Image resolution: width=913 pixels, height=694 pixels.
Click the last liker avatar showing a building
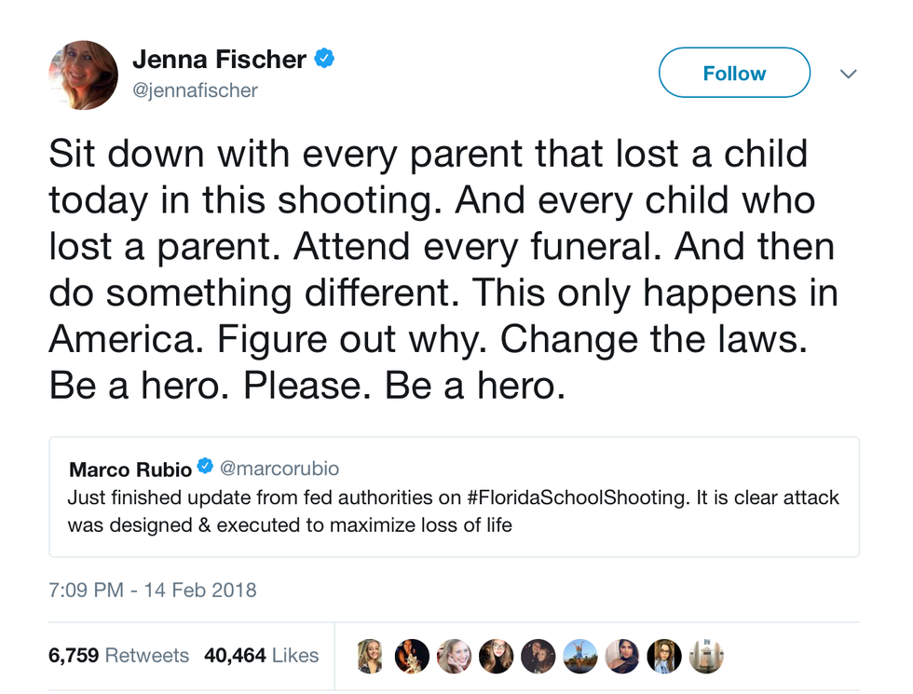[x=705, y=656]
